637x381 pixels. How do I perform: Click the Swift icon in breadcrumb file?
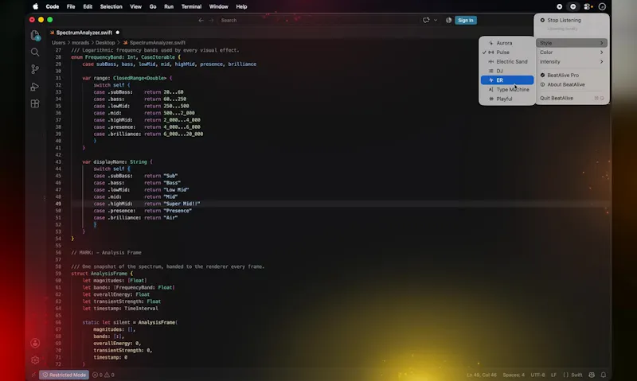coord(125,42)
